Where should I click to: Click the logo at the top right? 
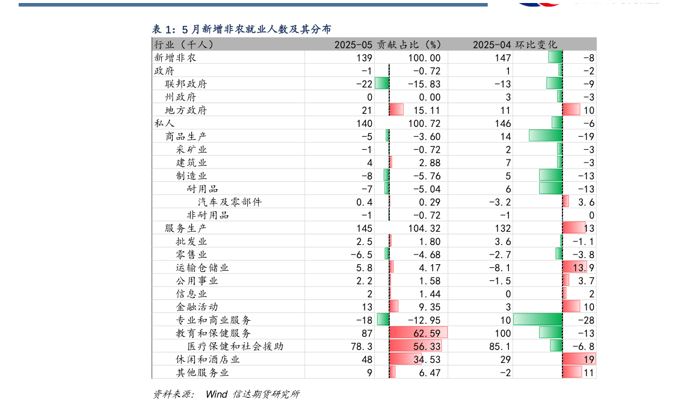538,3
